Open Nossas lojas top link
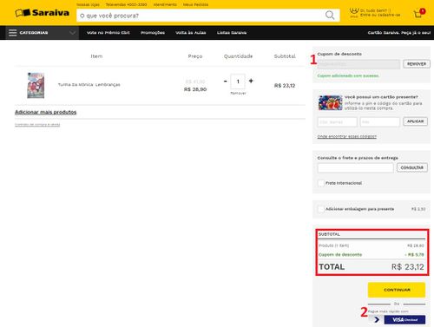This screenshot has width=434, height=327. click(x=88, y=4)
